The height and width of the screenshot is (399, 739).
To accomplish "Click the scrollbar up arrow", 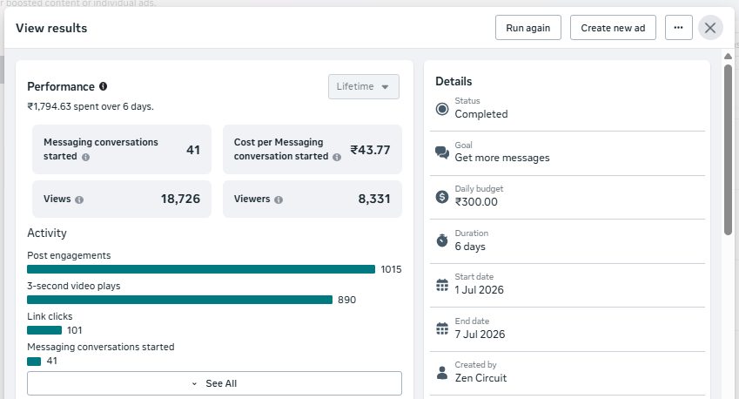I will pyautogui.click(x=729, y=56).
